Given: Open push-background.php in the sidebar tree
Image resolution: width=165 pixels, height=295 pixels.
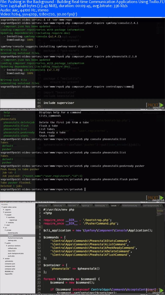Looking at the screenshot, I should 16,253.
